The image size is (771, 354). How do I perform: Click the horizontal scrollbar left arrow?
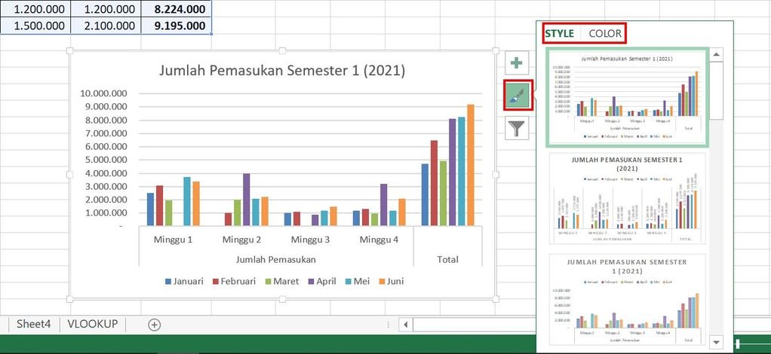click(406, 325)
